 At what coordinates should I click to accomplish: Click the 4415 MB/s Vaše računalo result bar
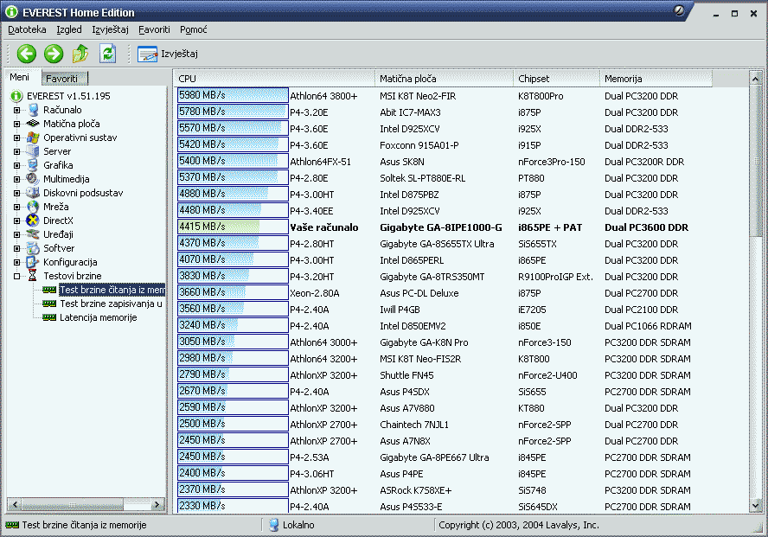pos(232,227)
